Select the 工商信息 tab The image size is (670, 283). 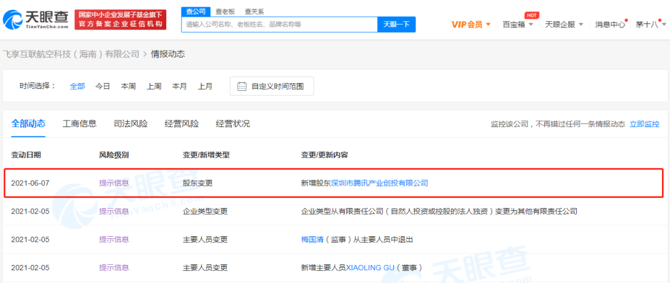80,124
